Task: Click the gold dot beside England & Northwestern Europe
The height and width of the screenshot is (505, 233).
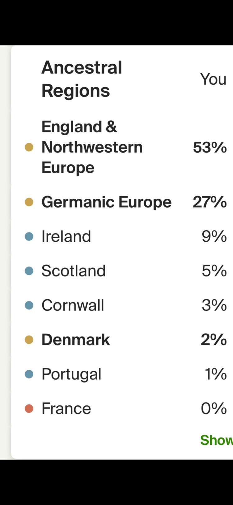Action: tap(29, 147)
